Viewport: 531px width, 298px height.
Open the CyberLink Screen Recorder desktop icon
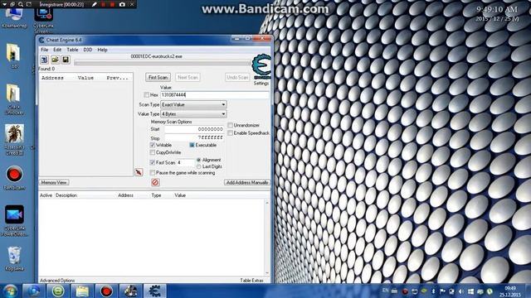[44, 19]
